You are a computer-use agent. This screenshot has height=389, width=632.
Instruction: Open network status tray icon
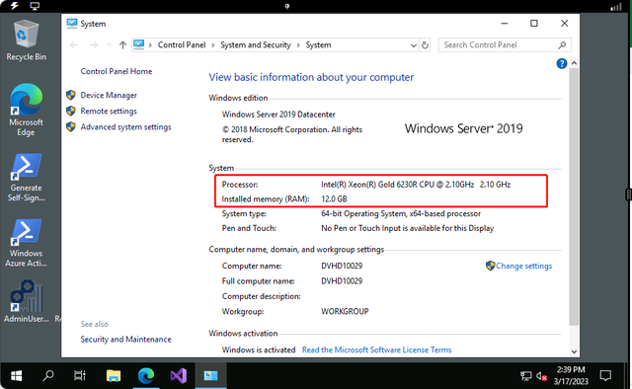tap(526, 376)
